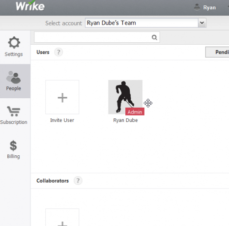This screenshot has height=226, width=229.
Task: Open the Billing tab
Action: click(x=13, y=149)
